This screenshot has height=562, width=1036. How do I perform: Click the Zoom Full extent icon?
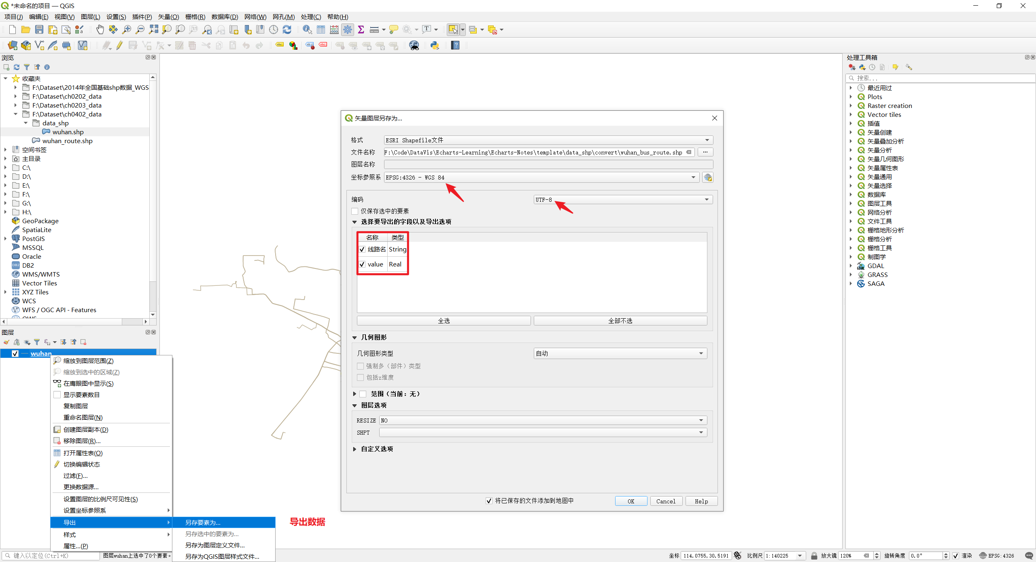[x=153, y=30]
